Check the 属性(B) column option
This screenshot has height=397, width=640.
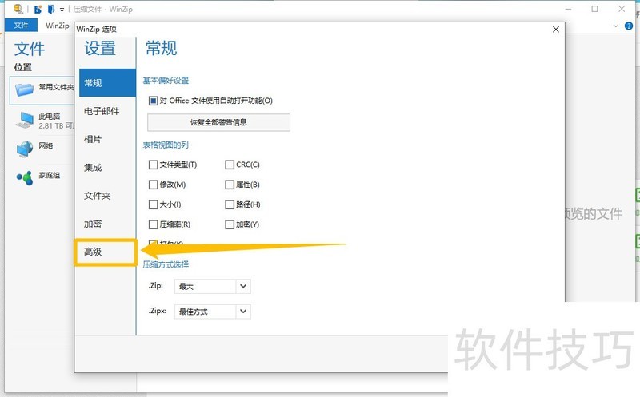[230, 185]
